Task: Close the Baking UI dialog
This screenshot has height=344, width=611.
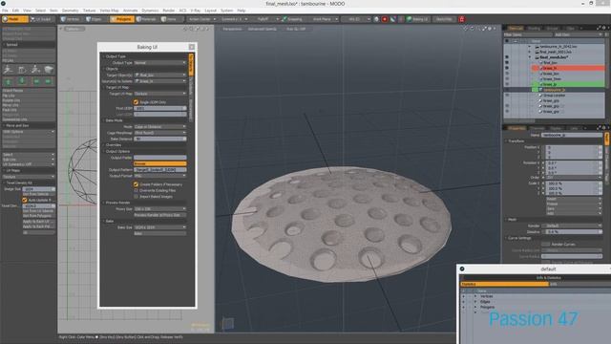Action: tap(192, 47)
